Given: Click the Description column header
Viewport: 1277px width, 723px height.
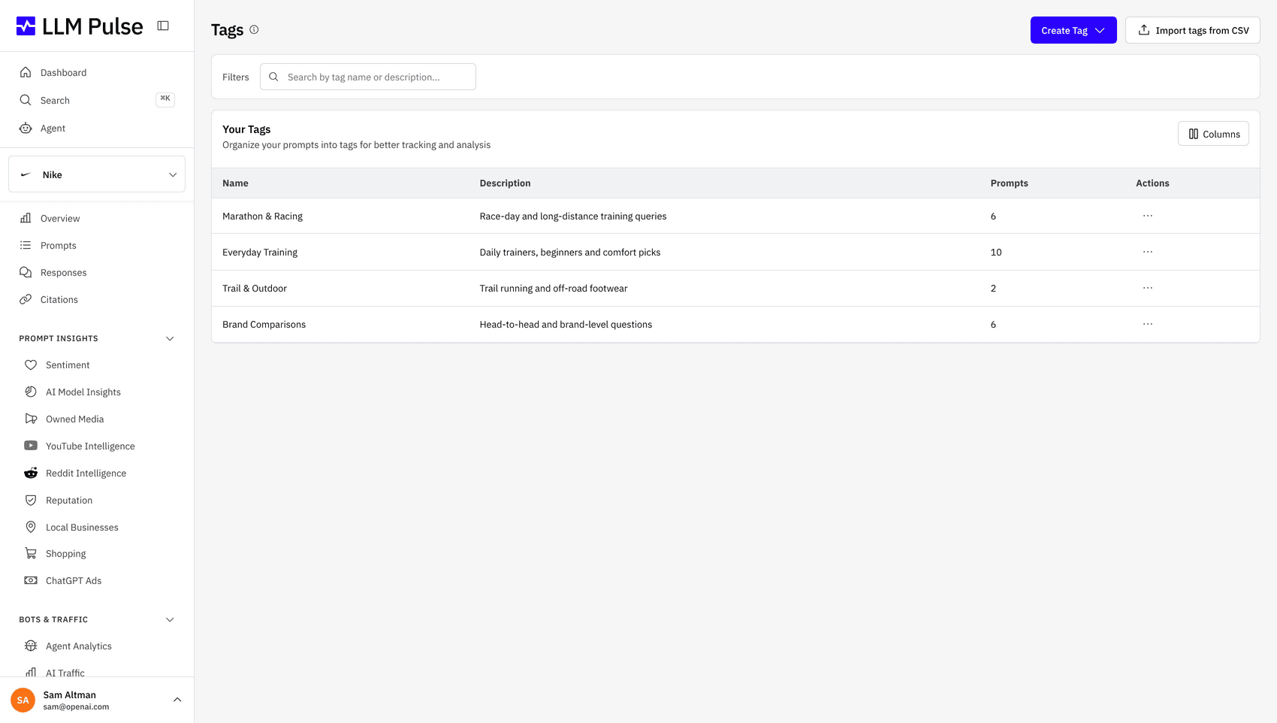Looking at the screenshot, I should point(505,183).
